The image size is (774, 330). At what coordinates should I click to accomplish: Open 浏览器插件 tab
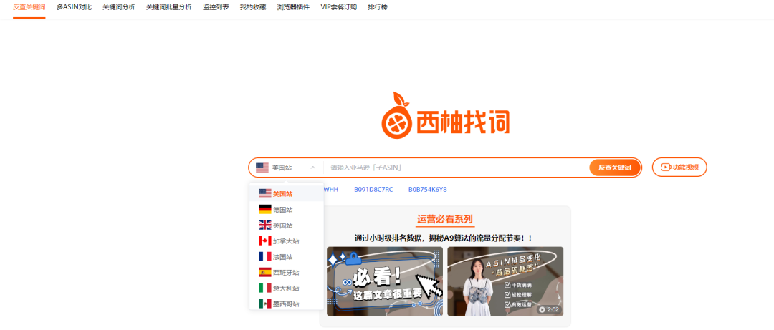[293, 7]
